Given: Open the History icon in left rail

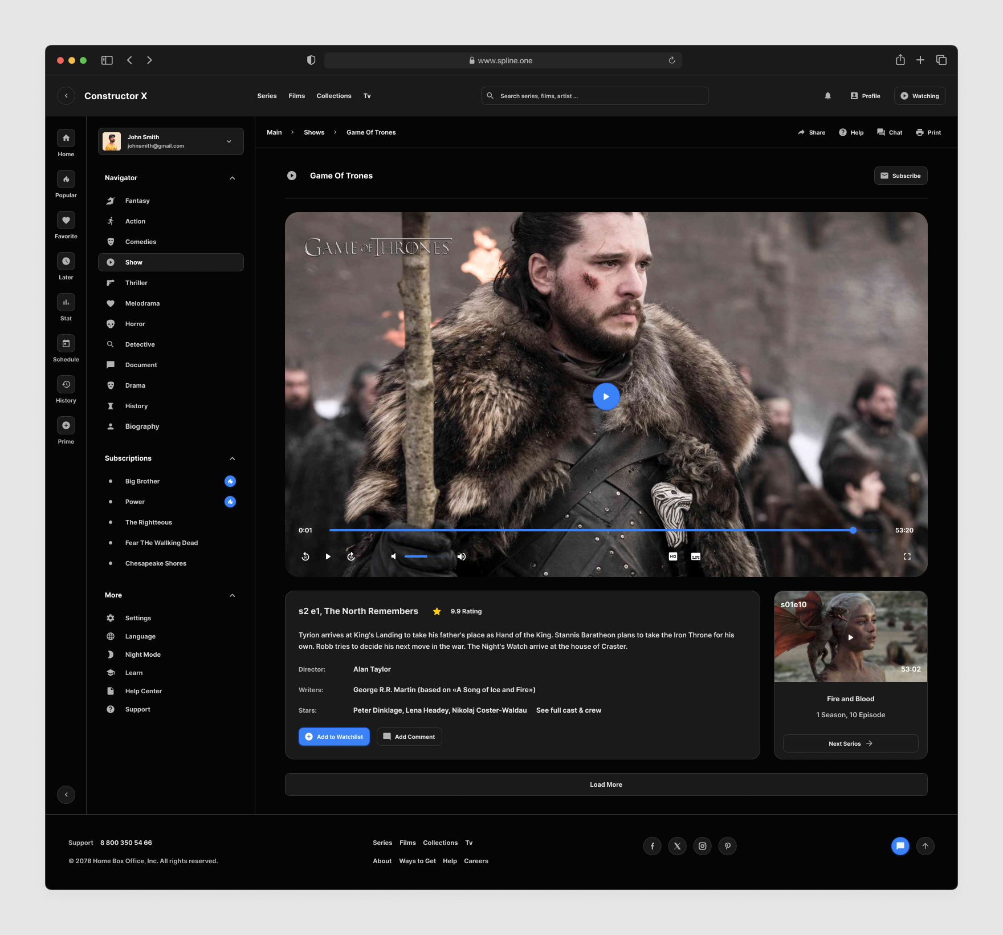Looking at the screenshot, I should (66, 384).
